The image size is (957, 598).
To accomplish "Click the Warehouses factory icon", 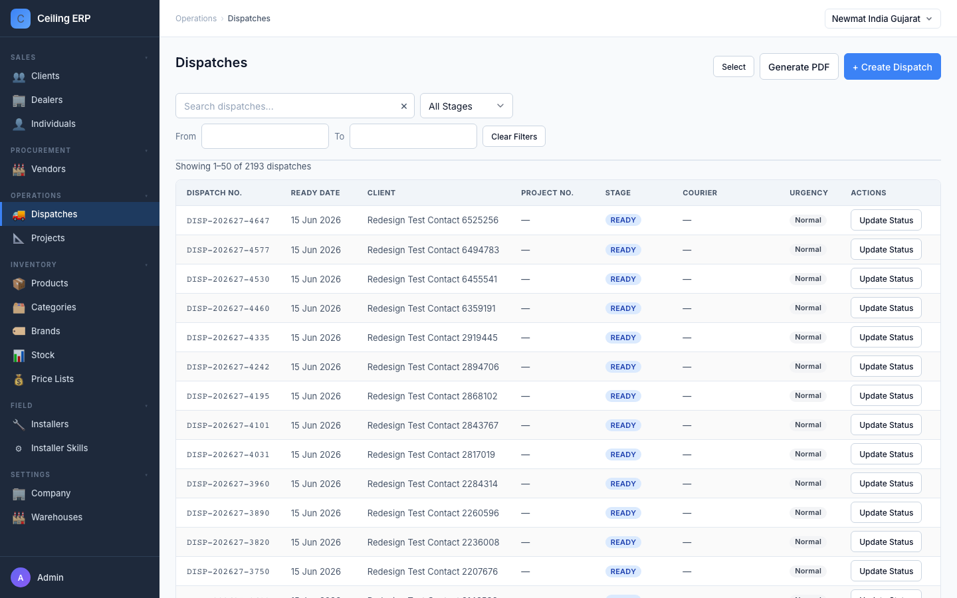I will point(19,518).
